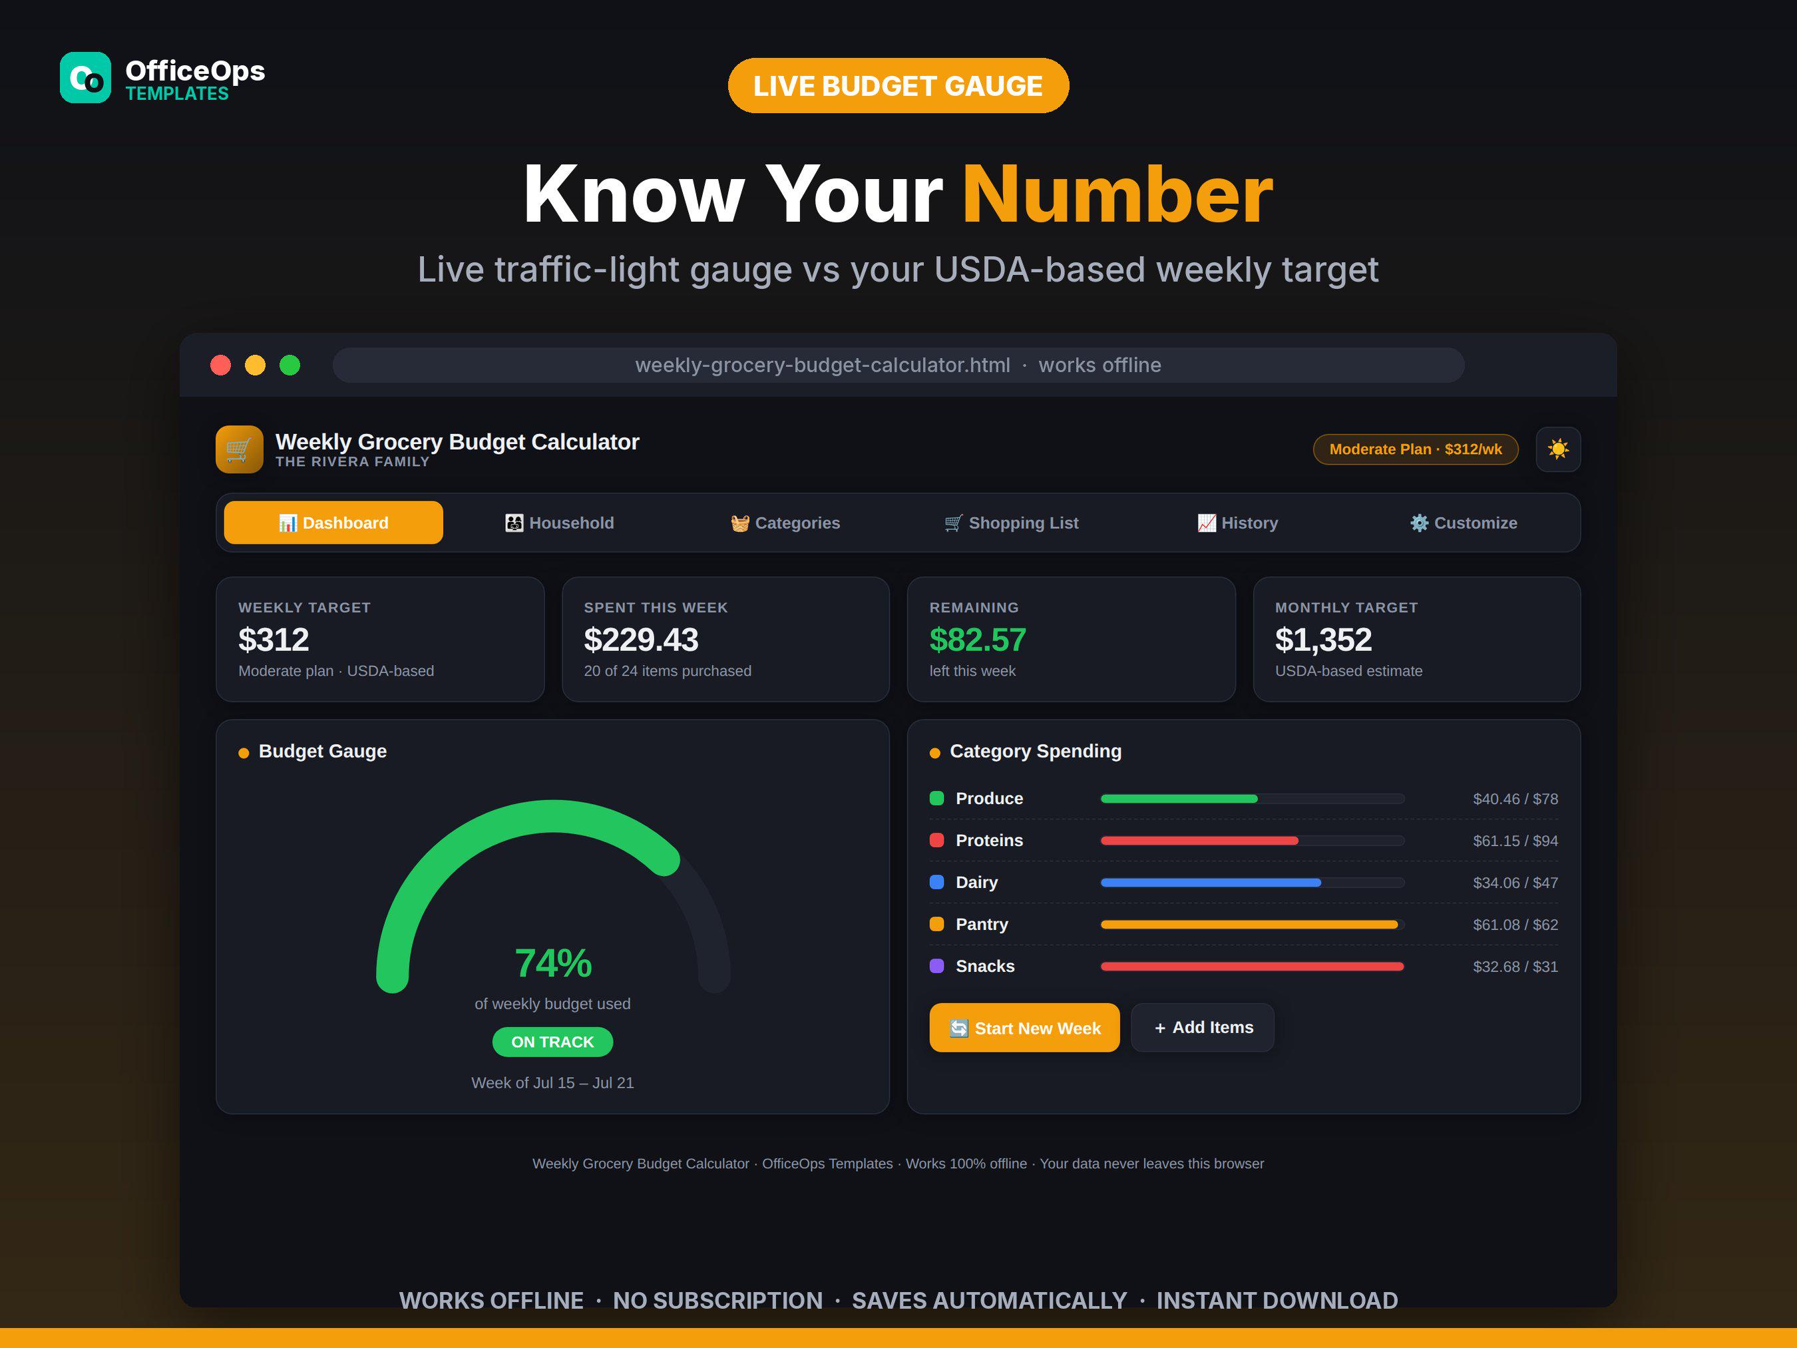
Task: Click '20 of 24 items purchased' text
Action: pyautogui.click(x=668, y=671)
